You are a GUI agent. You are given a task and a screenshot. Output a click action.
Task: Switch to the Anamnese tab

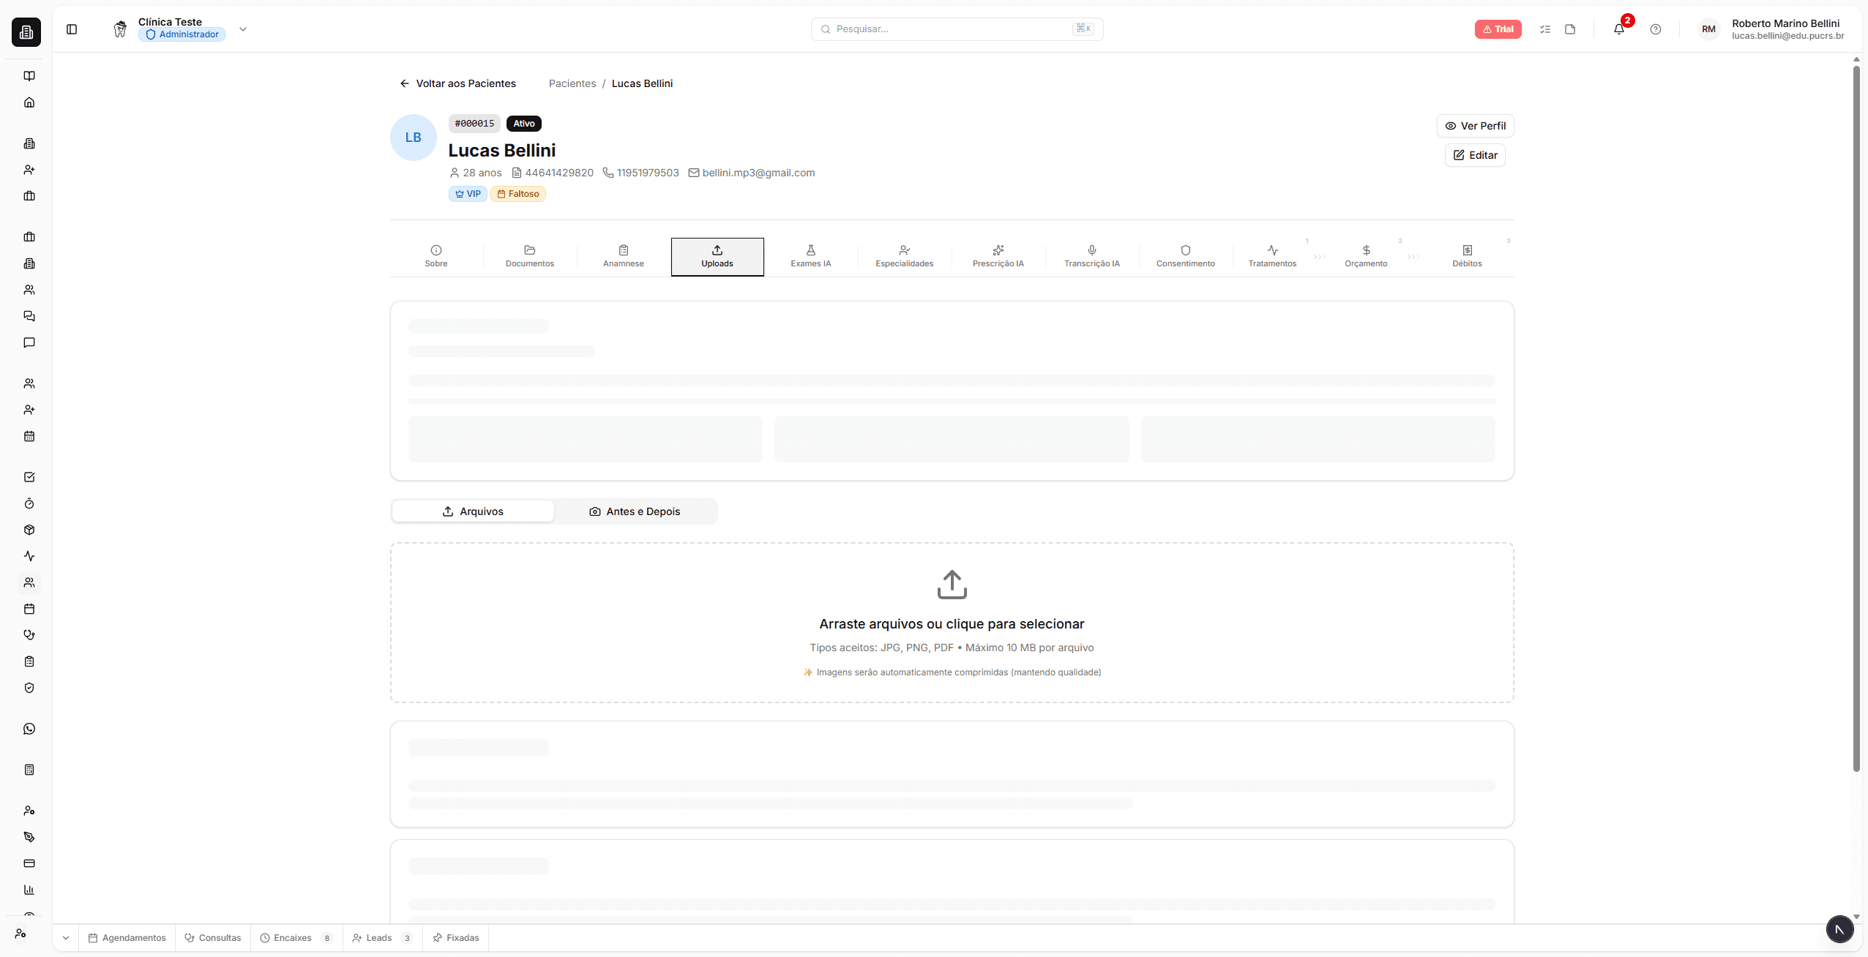[623, 256]
